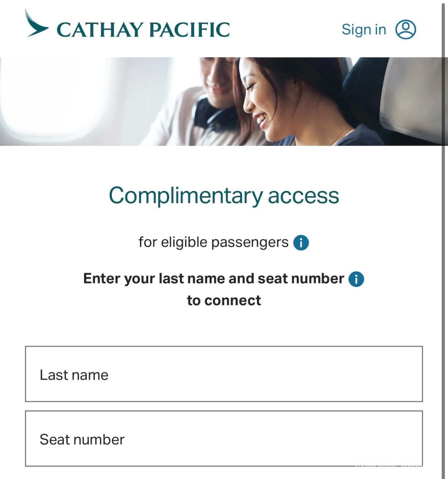Screen dimensions: 448x479
Task: Click the Complimentary access heading
Action: pyautogui.click(x=224, y=195)
